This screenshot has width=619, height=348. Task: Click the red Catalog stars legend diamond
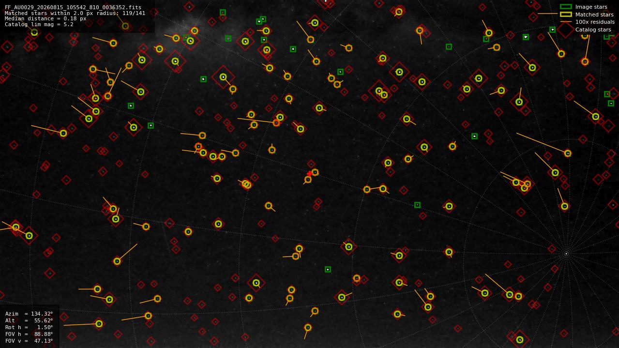coord(566,29)
